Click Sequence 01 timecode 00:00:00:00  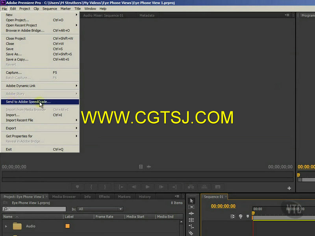tap(223, 206)
